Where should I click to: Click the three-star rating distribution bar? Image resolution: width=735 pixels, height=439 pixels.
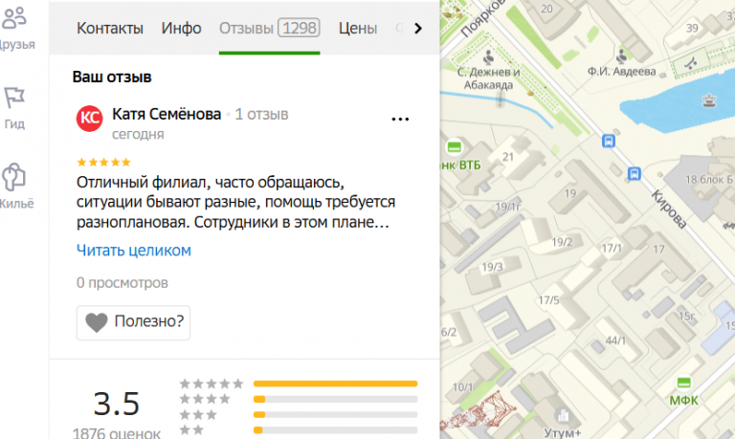(x=335, y=415)
